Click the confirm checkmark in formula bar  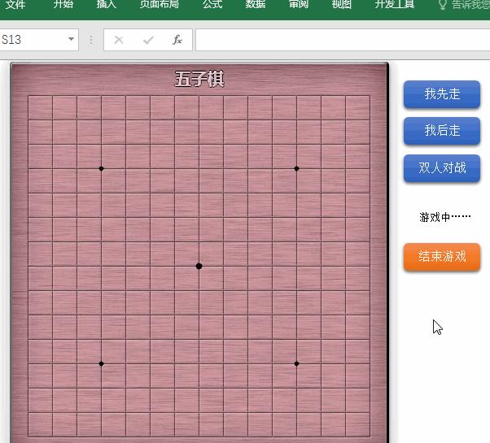click(148, 40)
